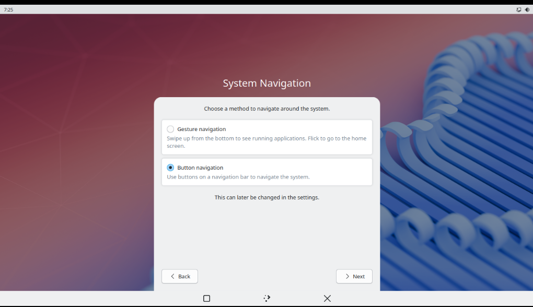Click the 7:25 clock in the status bar
The height and width of the screenshot is (307, 533).
coord(8,9)
